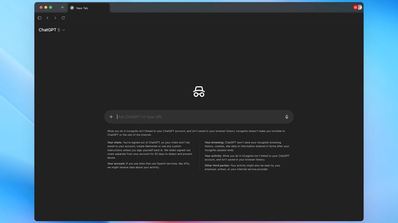
Task: Click the incognito icon on the tab
Action: pyautogui.click(x=72, y=8)
